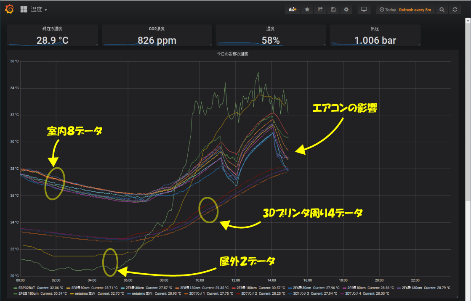This screenshot has height=301, width=471.
Task: Open dashboard settings via gear icon
Action: point(346,10)
